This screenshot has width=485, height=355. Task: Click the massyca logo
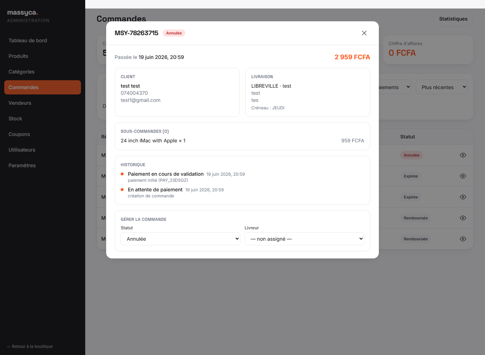coord(23,13)
